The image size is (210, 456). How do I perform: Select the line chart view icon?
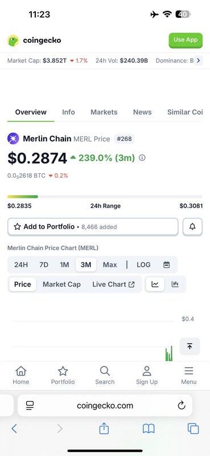[155, 284]
